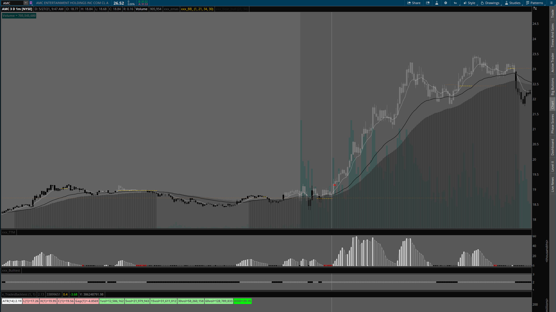556x312 pixels.
Task: Click the list menu icon at top right
Action: pyautogui.click(x=551, y=3)
